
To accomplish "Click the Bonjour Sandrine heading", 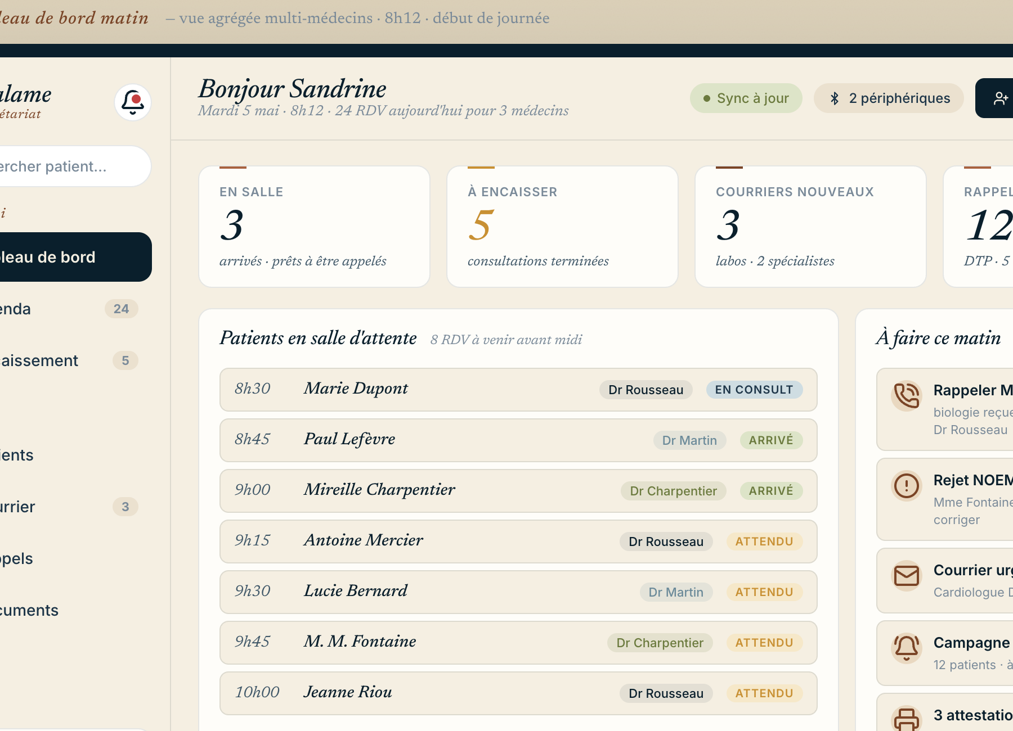I will pos(292,89).
